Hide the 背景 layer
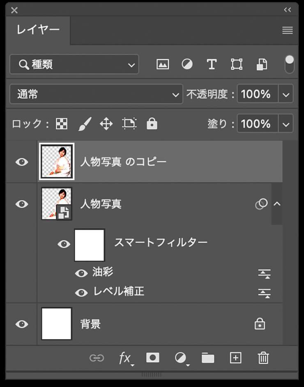304x387 pixels. (22, 324)
